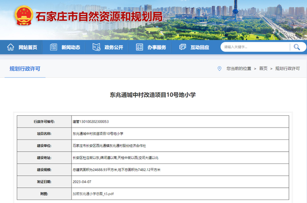Click the 项目名称 label cell
This screenshot has width=307, height=203.
point(44,134)
